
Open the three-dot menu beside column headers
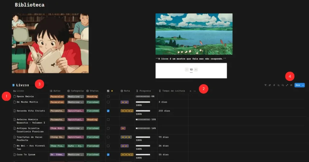195,91
